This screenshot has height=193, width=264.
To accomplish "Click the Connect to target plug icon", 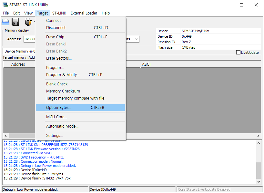I will click(x=28, y=22).
